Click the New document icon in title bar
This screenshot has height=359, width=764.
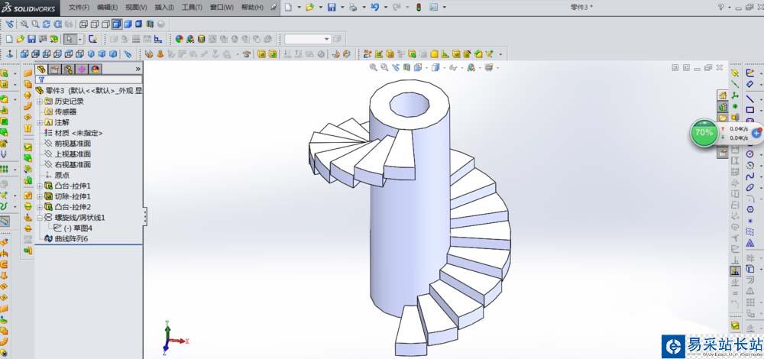289,8
